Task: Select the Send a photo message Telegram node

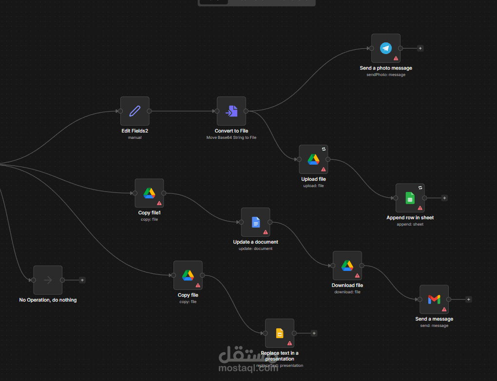Action: point(386,48)
